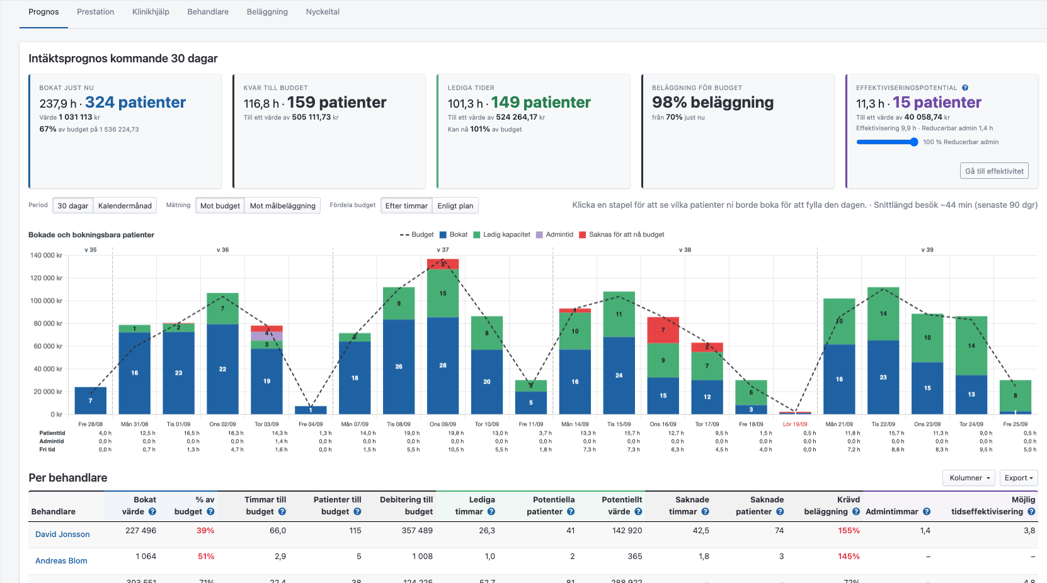The height and width of the screenshot is (583, 1047).
Task: Click the red bar segment for Ons 16/09
Action: click(663, 331)
